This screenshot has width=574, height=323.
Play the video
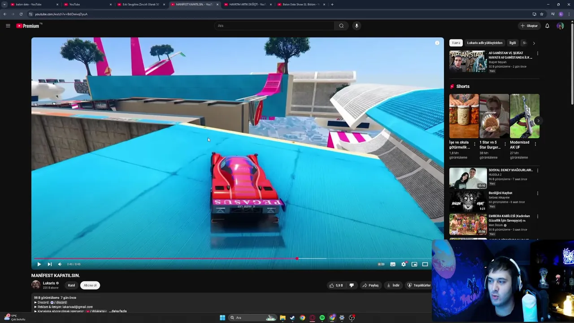click(x=39, y=264)
